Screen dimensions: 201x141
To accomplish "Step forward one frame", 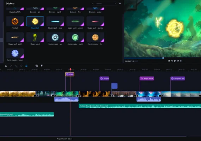I will [x=178, y=61].
